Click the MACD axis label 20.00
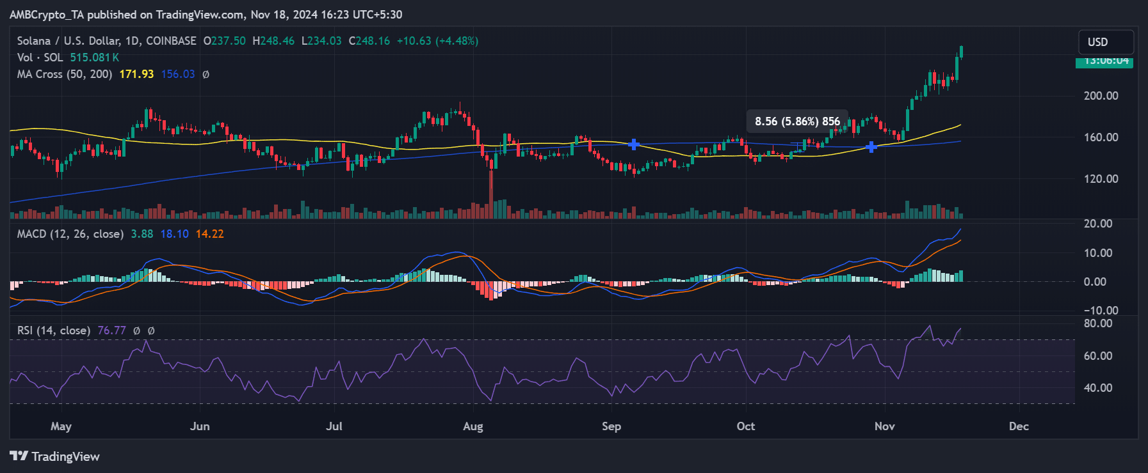This screenshot has height=473, width=1148. 1098,224
